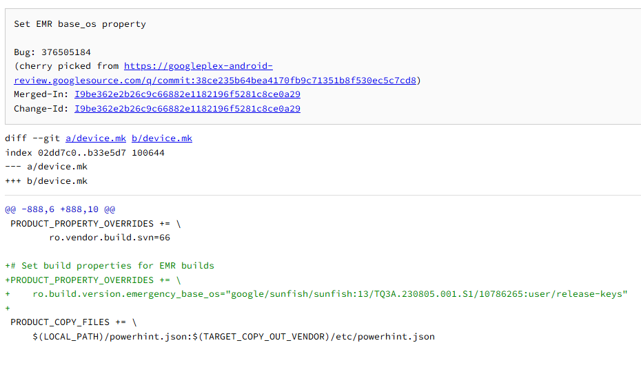Screen dimensions: 641x365
Task: Open the googleplex-android-review cherry-pick commit link
Action: tap(215, 81)
